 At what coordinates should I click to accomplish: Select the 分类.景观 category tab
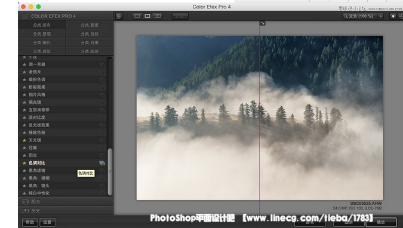[42, 34]
